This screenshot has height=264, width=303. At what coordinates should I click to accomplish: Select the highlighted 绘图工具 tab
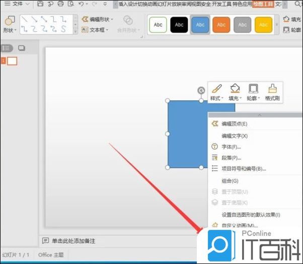tap(263, 4)
